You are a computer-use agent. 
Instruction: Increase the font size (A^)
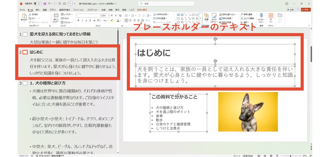click(x=112, y=15)
